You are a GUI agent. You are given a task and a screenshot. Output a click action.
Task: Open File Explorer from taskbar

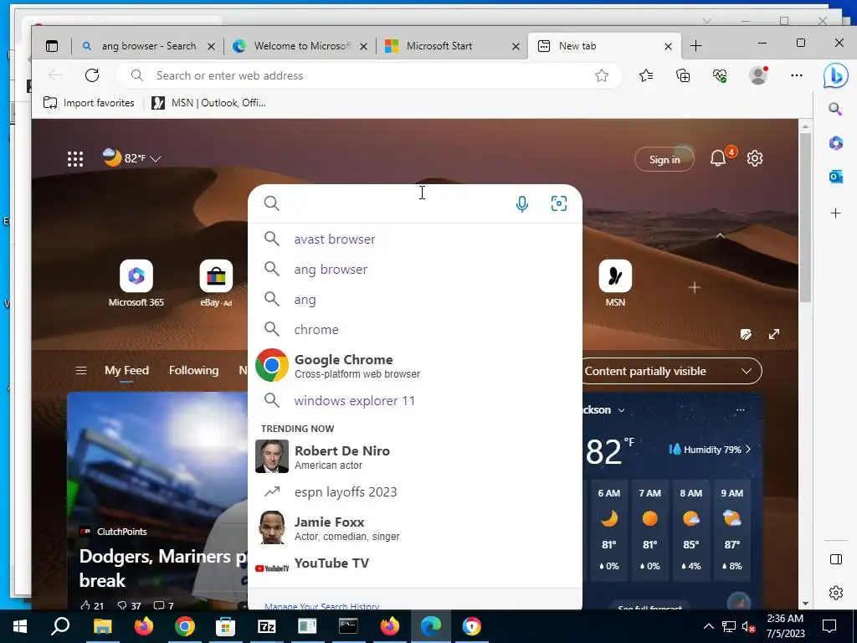[x=103, y=626]
